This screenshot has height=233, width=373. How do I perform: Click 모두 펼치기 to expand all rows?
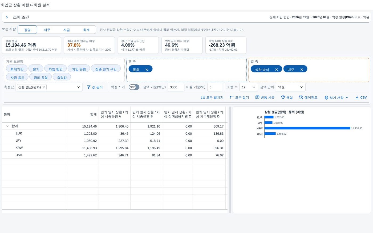point(212,97)
